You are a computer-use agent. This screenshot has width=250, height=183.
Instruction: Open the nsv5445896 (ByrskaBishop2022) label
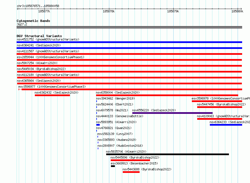135,157
